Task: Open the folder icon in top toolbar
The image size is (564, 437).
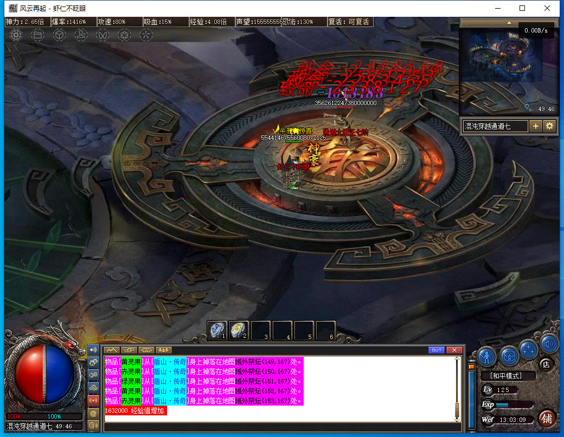Action: (37, 35)
